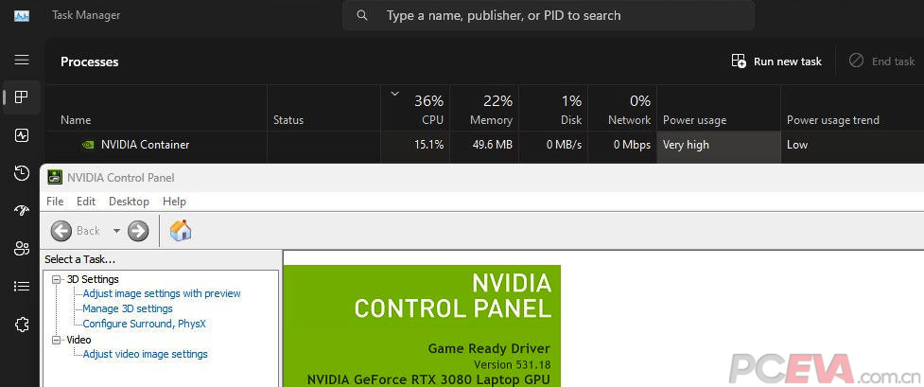
Task: Click Video tree label
Action: pos(78,340)
